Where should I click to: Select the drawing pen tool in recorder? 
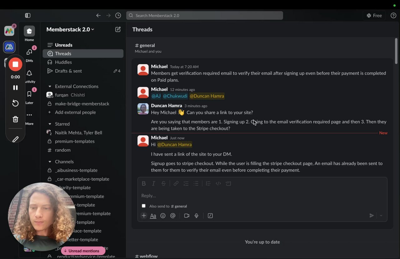pyautogui.click(x=15, y=139)
